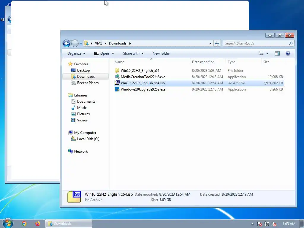Select the MediaCreationTool22H2.exe file name
The width and height of the screenshot is (304, 228).
pos(143,77)
